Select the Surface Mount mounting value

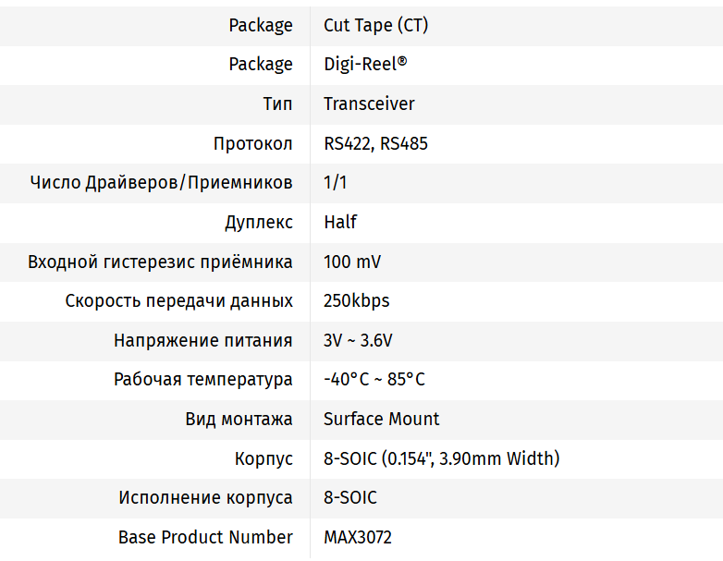[x=382, y=419]
